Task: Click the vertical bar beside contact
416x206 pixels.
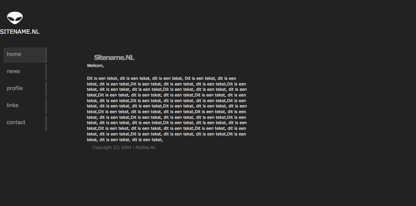Action: (x=46, y=123)
